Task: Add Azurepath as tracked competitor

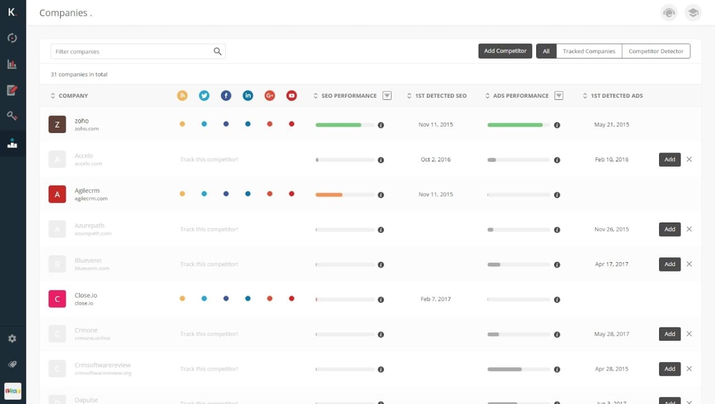Action: tap(670, 229)
